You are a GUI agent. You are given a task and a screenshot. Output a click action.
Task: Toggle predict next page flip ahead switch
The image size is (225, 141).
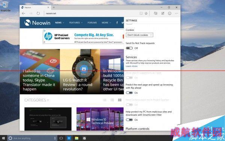[129, 93]
